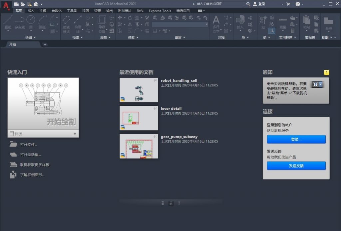Select the Rotate tool in Modify panel
The height and width of the screenshot is (231, 341).
point(130,18)
